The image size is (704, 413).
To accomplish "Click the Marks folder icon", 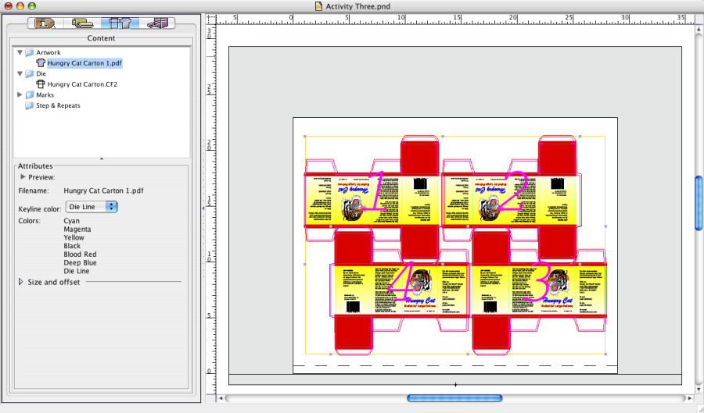I will click(x=30, y=94).
